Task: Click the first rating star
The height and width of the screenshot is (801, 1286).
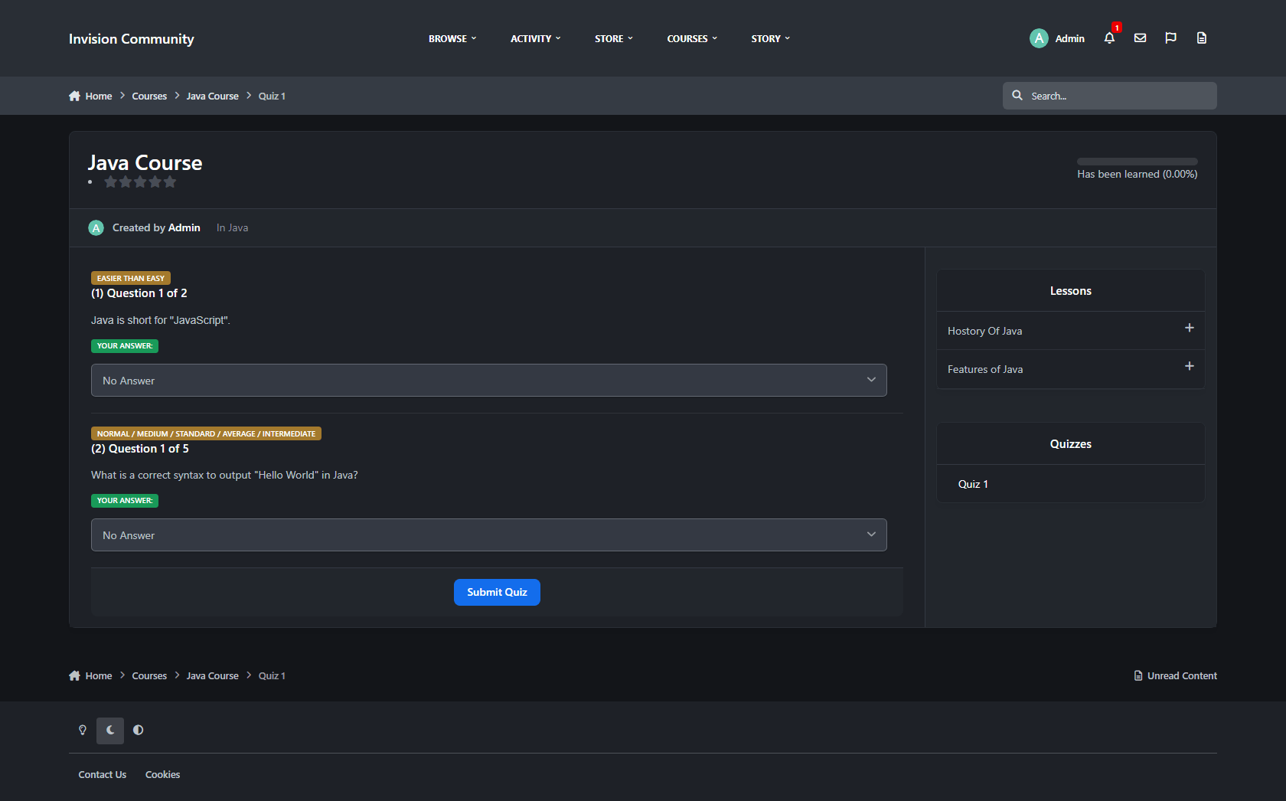Action: 111,181
